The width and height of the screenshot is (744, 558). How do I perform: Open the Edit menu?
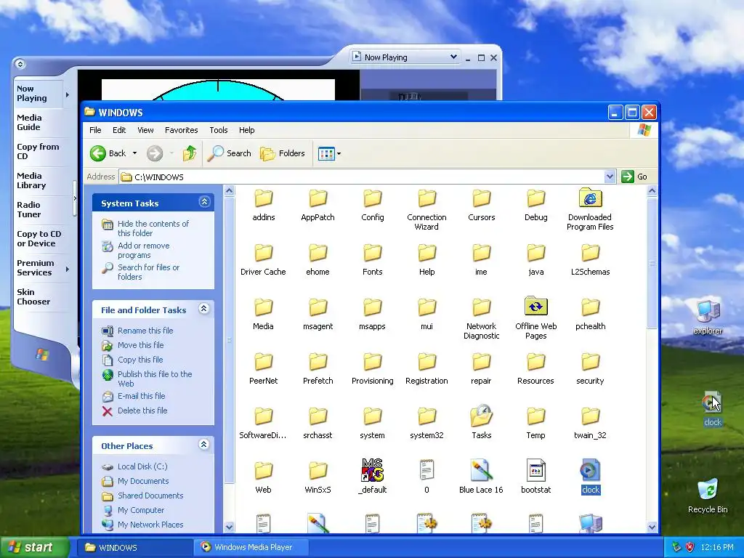click(119, 130)
